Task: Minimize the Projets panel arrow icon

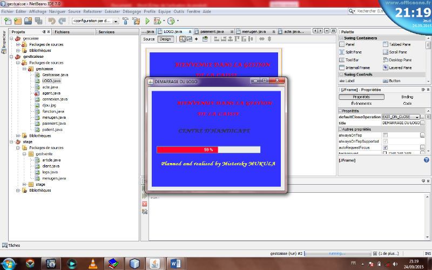Action: pos(44,32)
